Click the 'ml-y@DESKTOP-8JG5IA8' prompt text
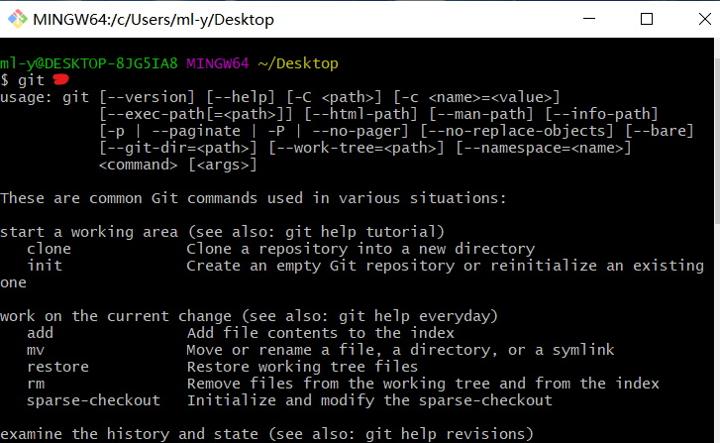The image size is (720, 443). (x=88, y=63)
